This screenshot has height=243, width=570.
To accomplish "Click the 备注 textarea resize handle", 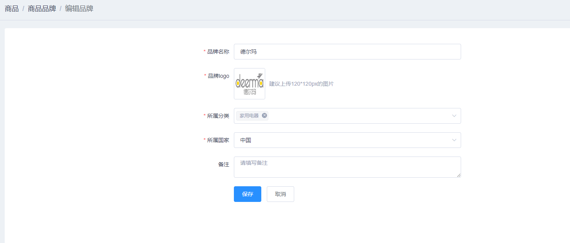I will pos(459,175).
